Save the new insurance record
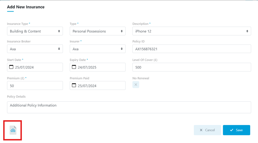This screenshot has width=258, height=143. (236, 130)
